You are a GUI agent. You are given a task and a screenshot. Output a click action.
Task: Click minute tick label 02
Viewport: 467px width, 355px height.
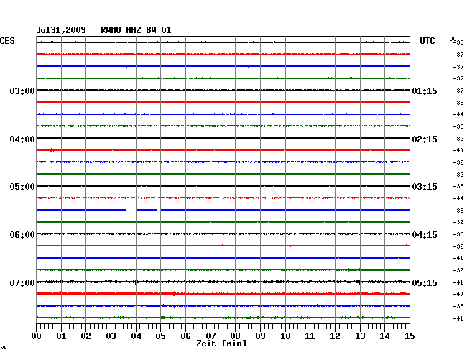coord(85,336)
